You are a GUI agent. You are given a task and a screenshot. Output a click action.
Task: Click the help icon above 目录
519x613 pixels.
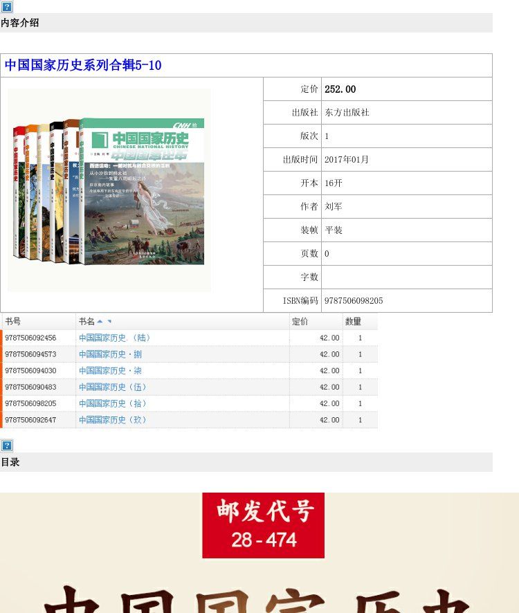pyautogui.click(x=7, y=446)
